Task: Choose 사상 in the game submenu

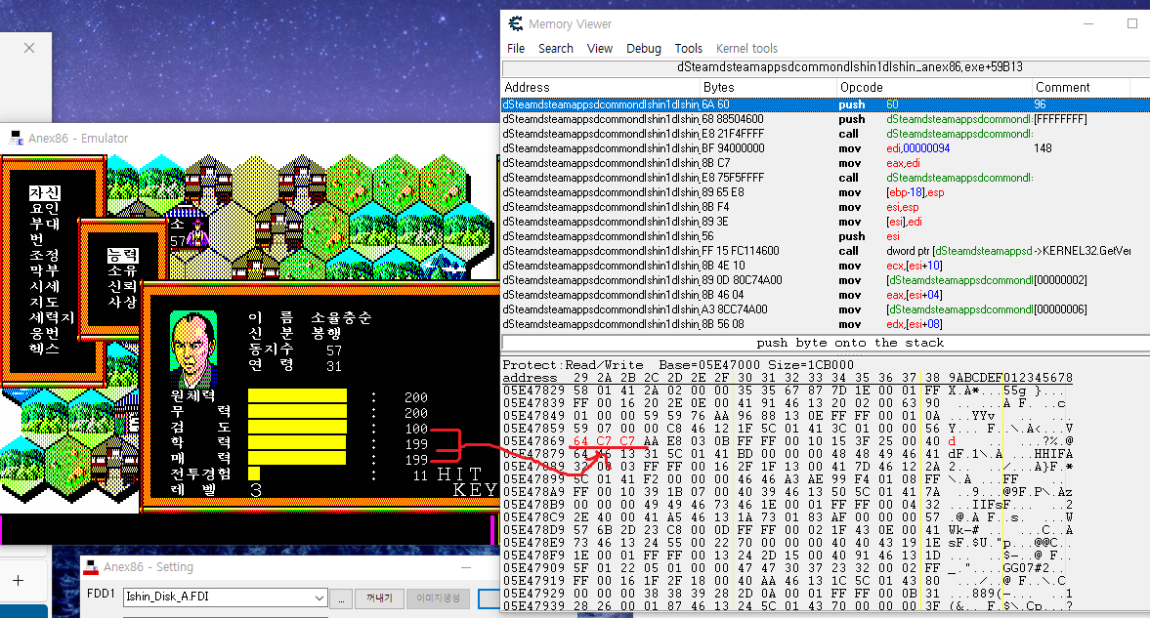Action: click(x=122, y=302)
